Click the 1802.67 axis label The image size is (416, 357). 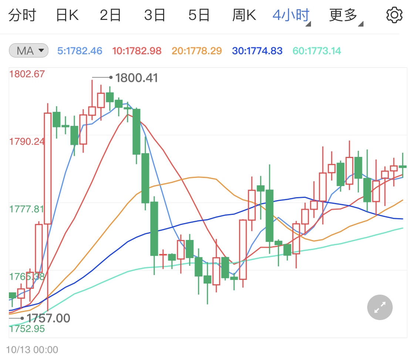click(x=27, y=74)
